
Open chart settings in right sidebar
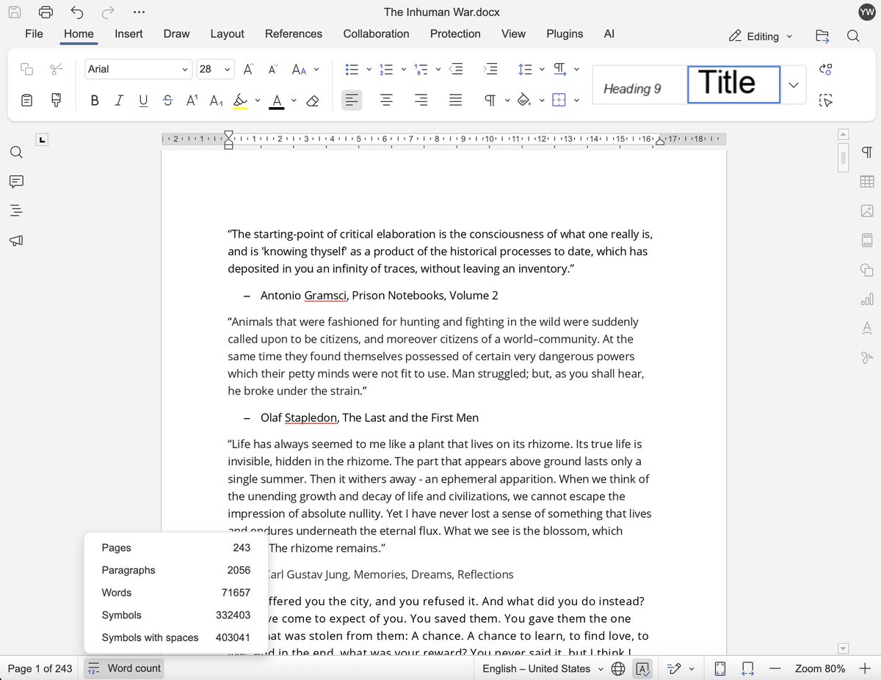[x=867, y=299]
